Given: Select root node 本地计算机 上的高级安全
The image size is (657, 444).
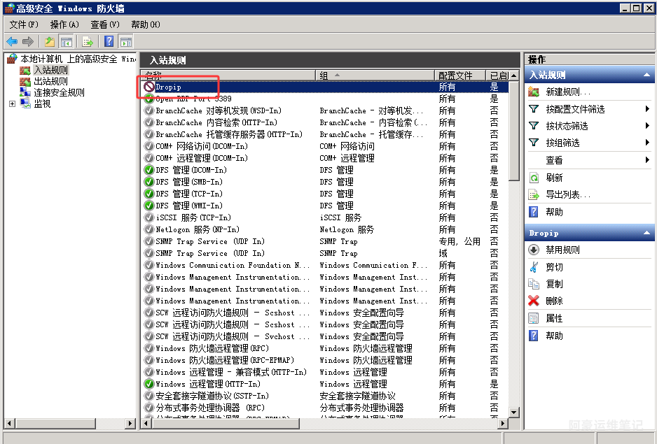Looking at the screenshot, I should pyautogui.click(x=78, y=59).
